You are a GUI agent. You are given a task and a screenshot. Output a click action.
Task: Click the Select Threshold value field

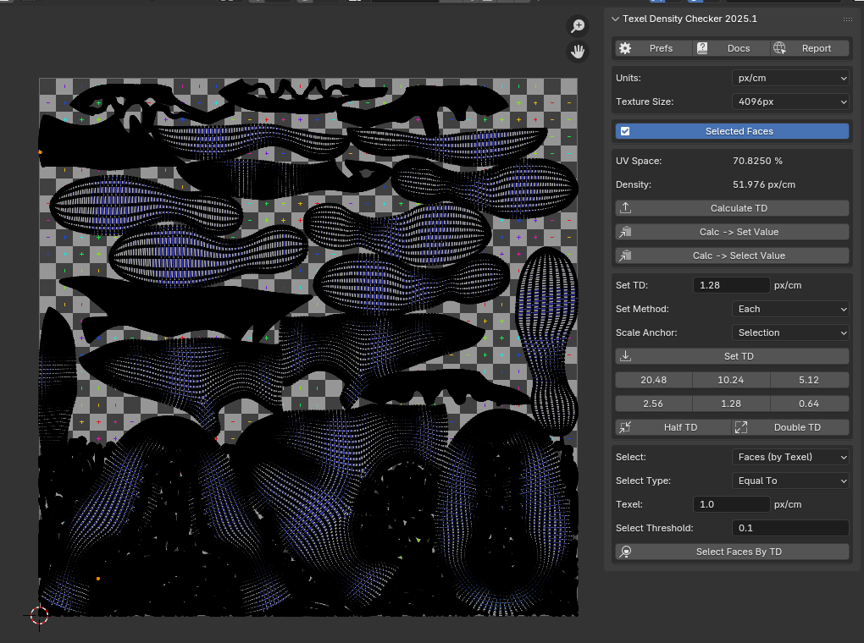[x=789, y=528]
